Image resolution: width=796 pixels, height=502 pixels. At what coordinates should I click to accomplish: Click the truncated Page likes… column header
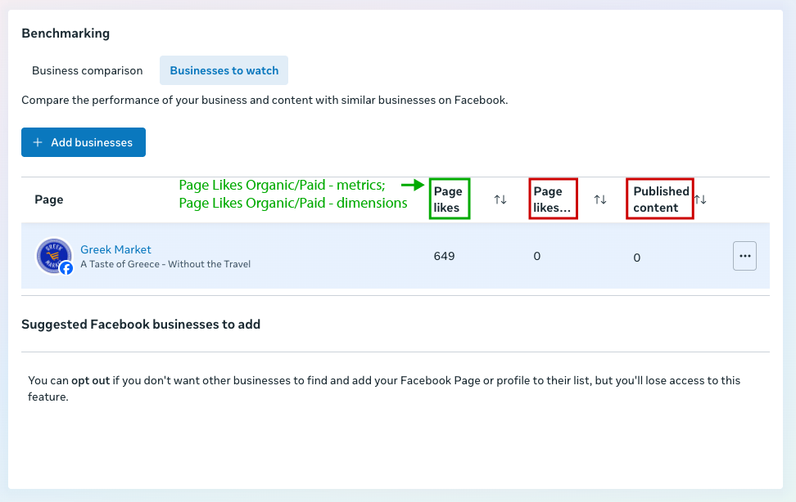(x=553, y=199)
